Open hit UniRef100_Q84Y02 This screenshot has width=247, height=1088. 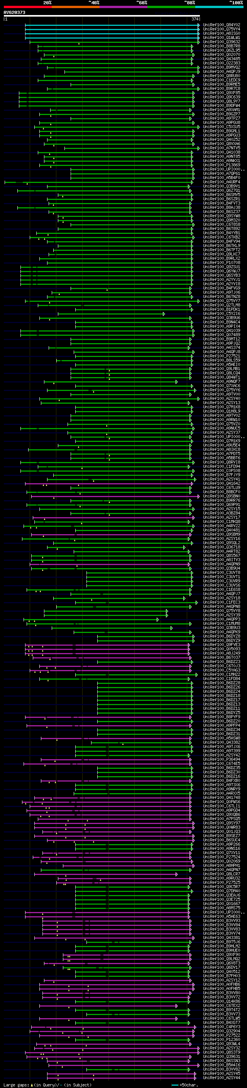(222, 25)
